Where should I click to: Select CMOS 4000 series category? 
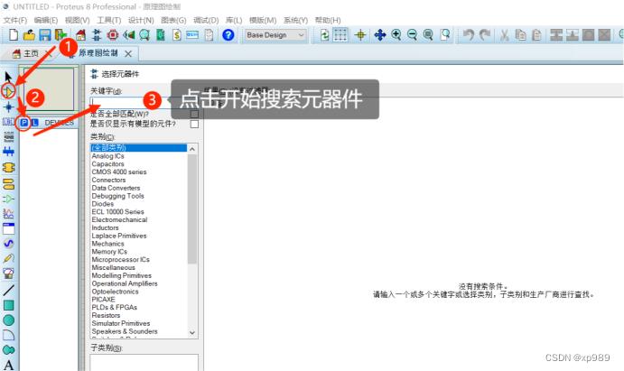119,172
